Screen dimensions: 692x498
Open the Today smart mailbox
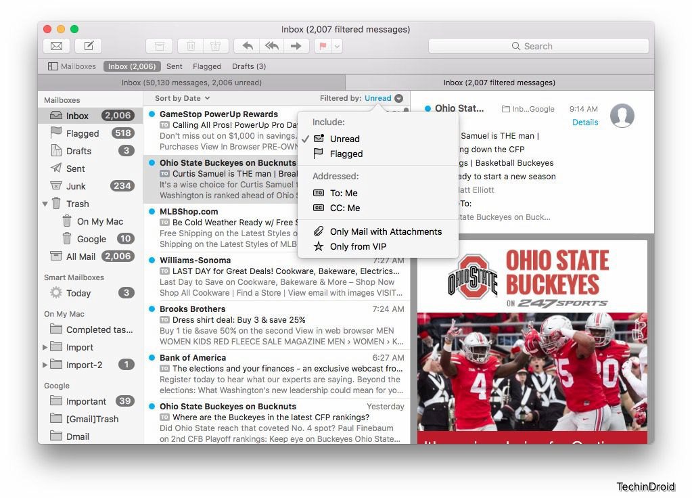coord(91,293)
